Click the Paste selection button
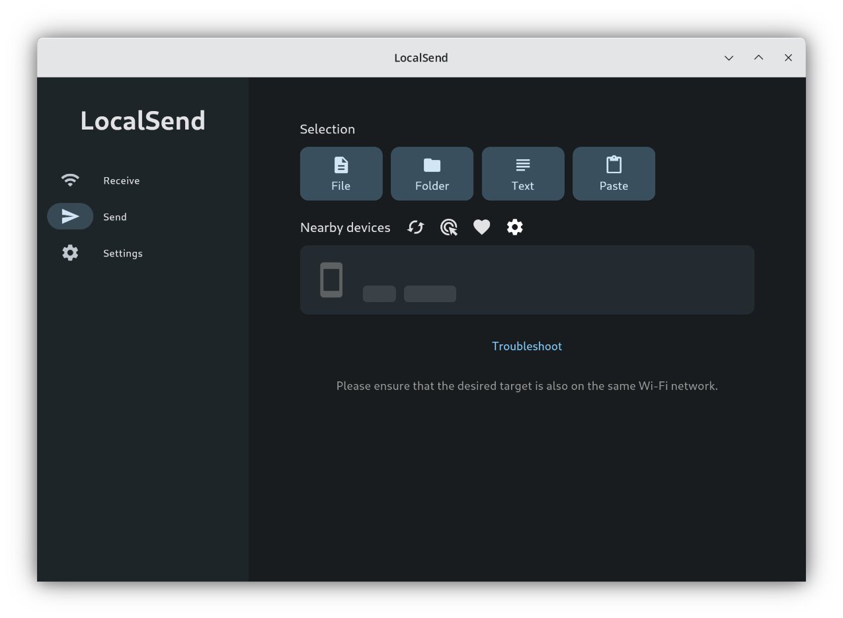The height and width of the screenshot is (618, 843). [x=614, y=174]
